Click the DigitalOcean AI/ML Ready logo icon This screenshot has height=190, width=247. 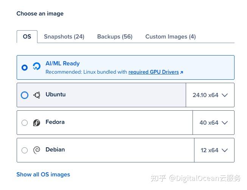(37, 67)
